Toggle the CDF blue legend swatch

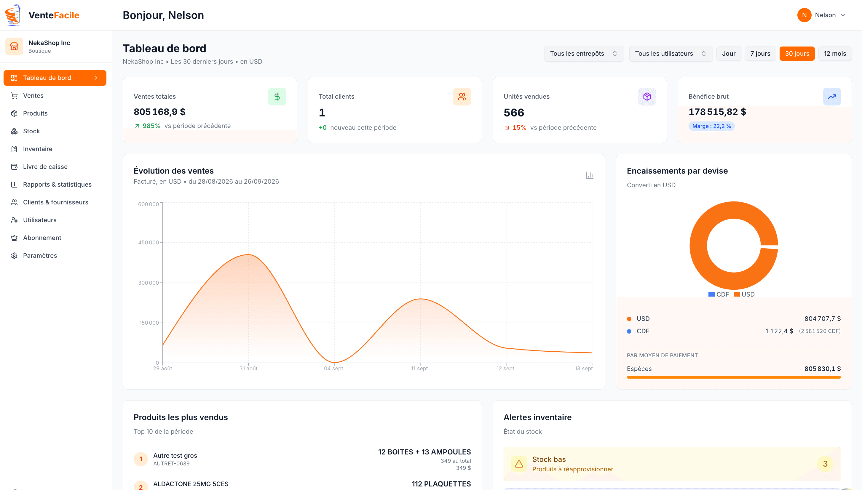[711, 294]
